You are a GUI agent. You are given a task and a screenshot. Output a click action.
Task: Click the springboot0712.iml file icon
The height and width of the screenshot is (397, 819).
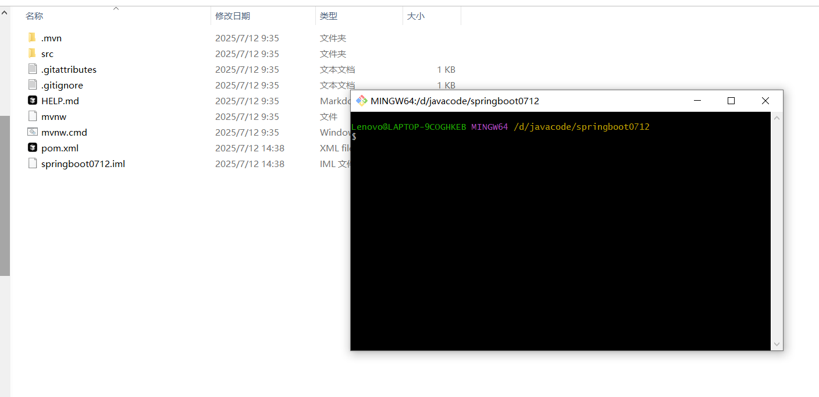(32, 164)
